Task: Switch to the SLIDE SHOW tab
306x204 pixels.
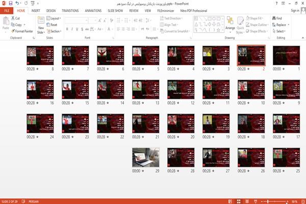Action: 115,11
